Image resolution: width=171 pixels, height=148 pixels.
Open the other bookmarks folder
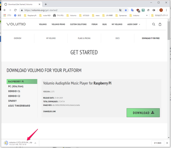[x=160, y=15]
